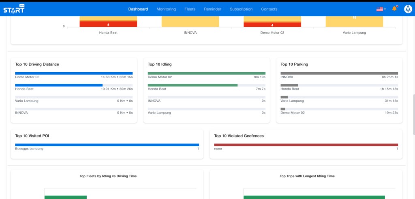Image resolution: width=415 pixels, height=199 pixels.
Task: Click the red Honda Beat bar segment
Action: [108, 24]
